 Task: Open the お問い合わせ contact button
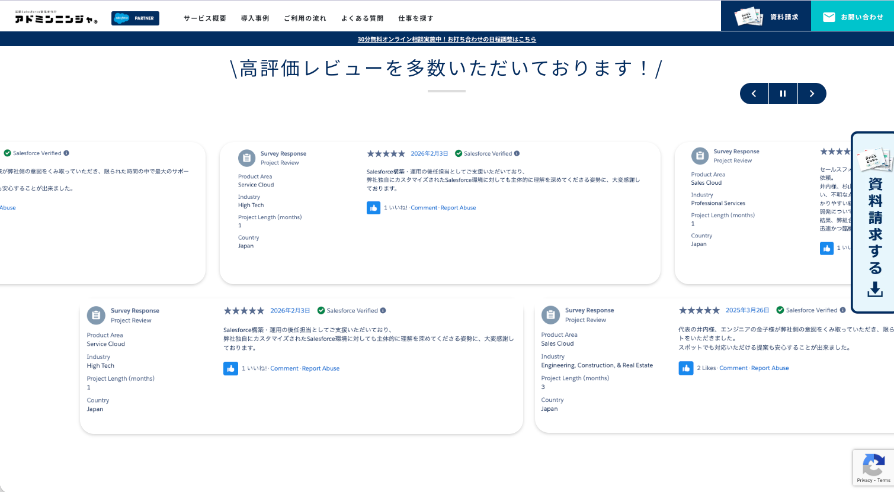[853, 16]
